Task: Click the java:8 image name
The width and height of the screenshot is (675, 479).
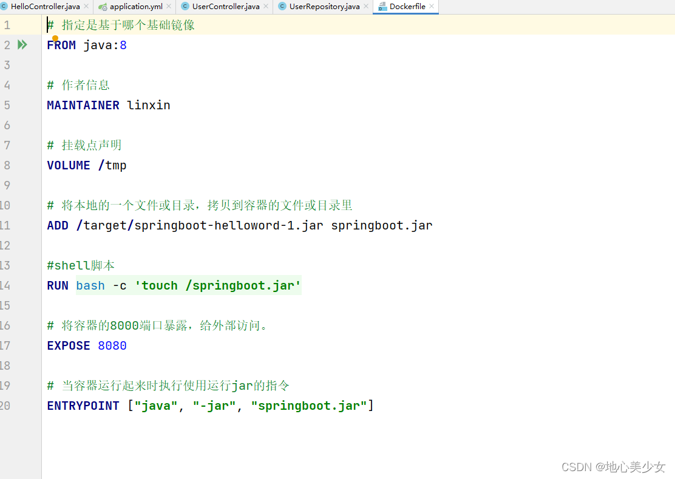Action: 105,45
